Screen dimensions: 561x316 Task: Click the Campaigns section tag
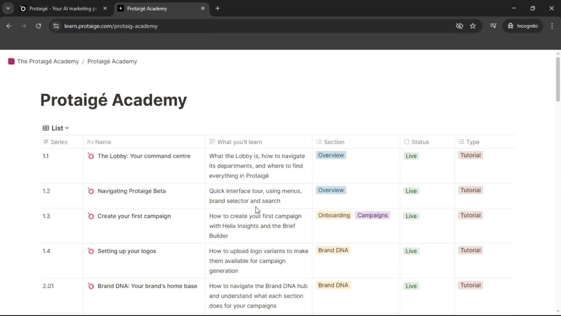click(372, 215)
